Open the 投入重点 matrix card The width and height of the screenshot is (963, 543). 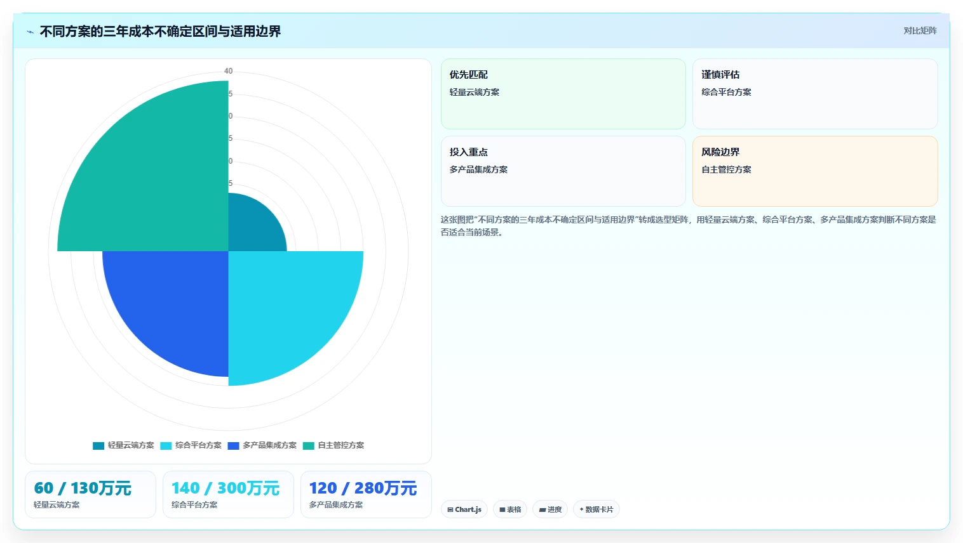tap(563, 171)
